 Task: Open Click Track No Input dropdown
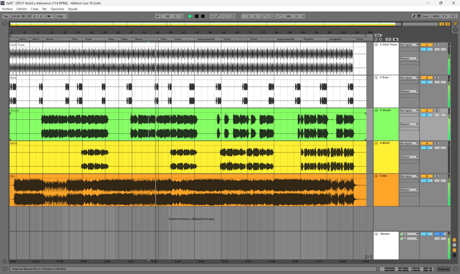409,45
